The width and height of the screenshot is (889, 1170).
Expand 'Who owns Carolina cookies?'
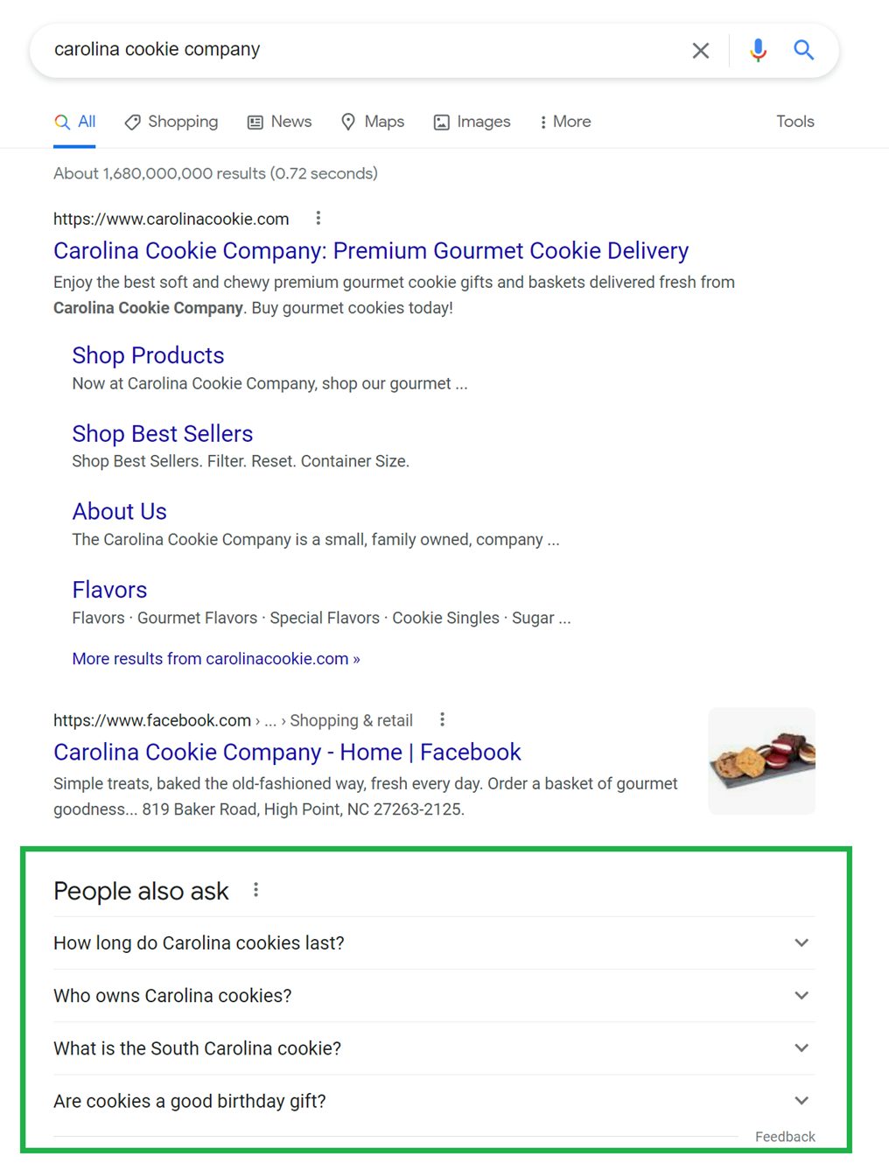click(801, 995)
